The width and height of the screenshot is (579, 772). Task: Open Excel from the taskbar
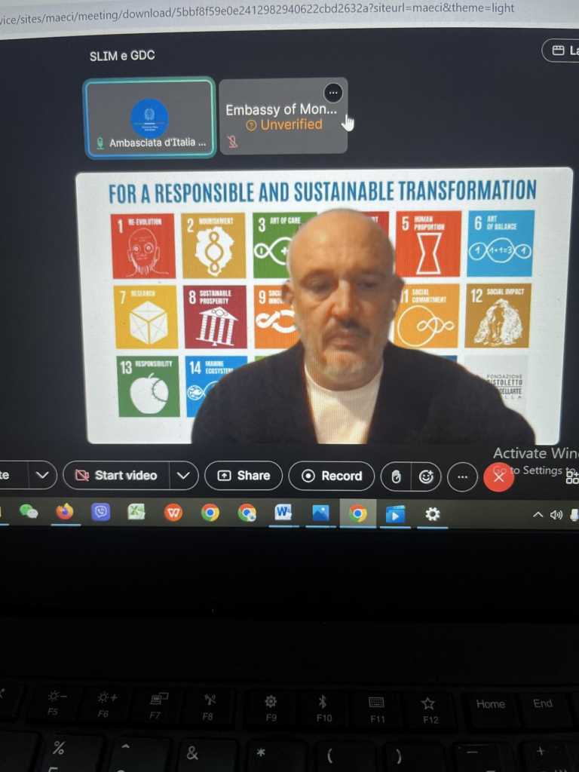coord(136,512)
